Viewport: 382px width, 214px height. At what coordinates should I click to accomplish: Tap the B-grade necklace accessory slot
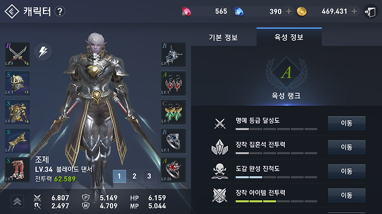point(173,55)
